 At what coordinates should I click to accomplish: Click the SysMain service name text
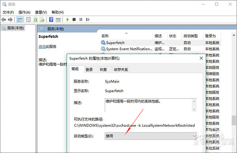click(x=112, y=81)
